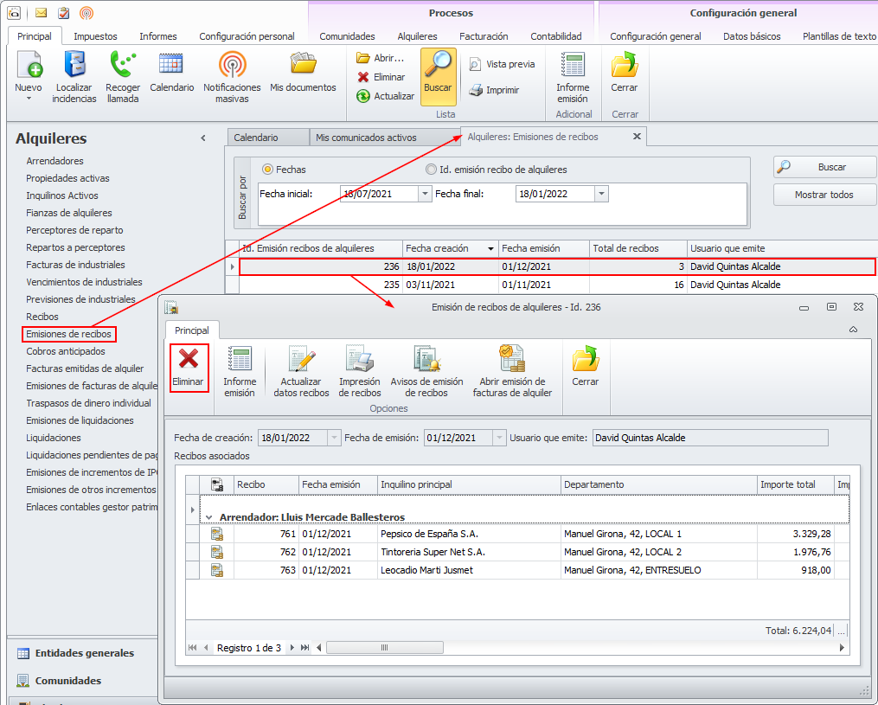Open Notificaciones masivas

[x=232, y=76]
